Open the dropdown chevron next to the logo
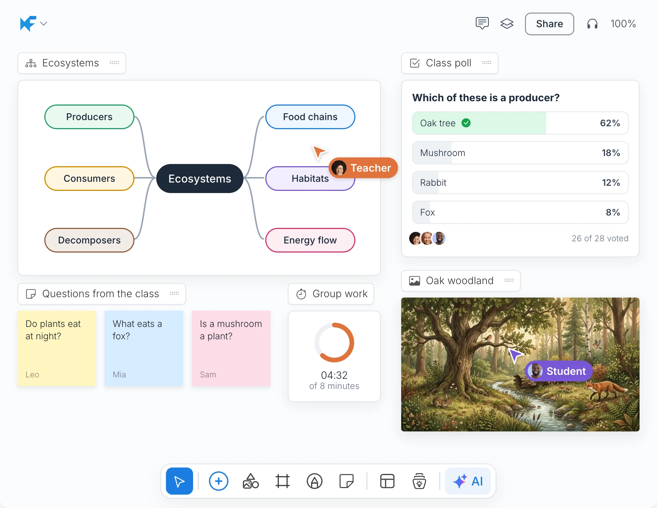The height and width of the screenshot is (508, 657). coord(44,24)
